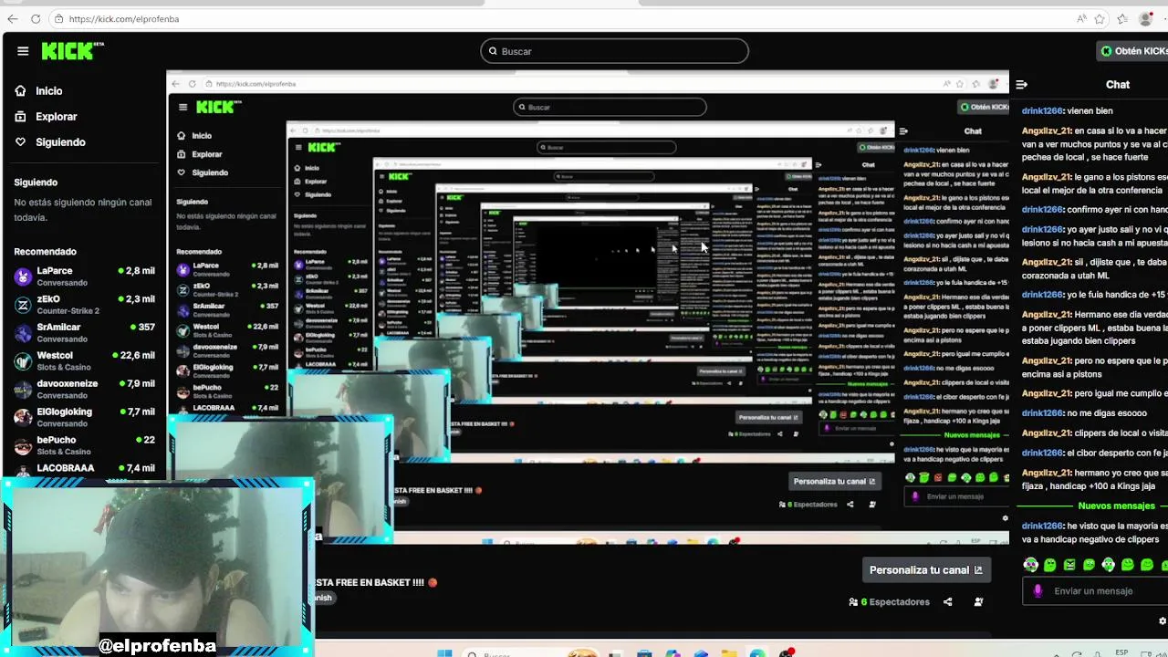Pick the second quick emote green blob
This screenshot has width=1168, height=657.
click(1050, 565)
